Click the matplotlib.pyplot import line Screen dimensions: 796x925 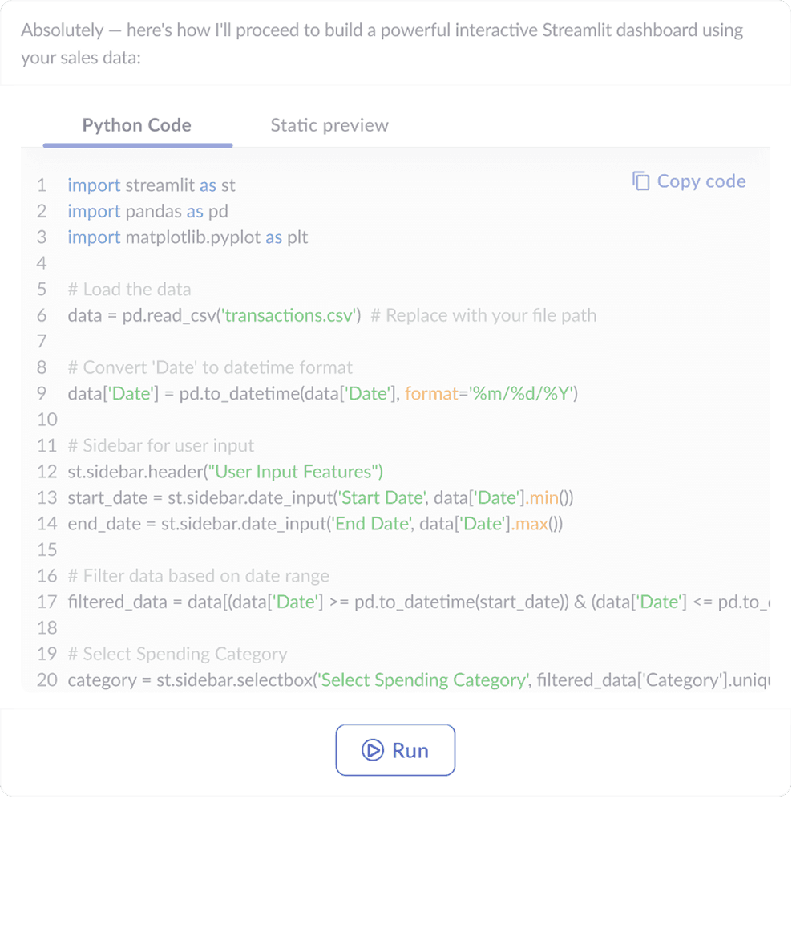188,237
